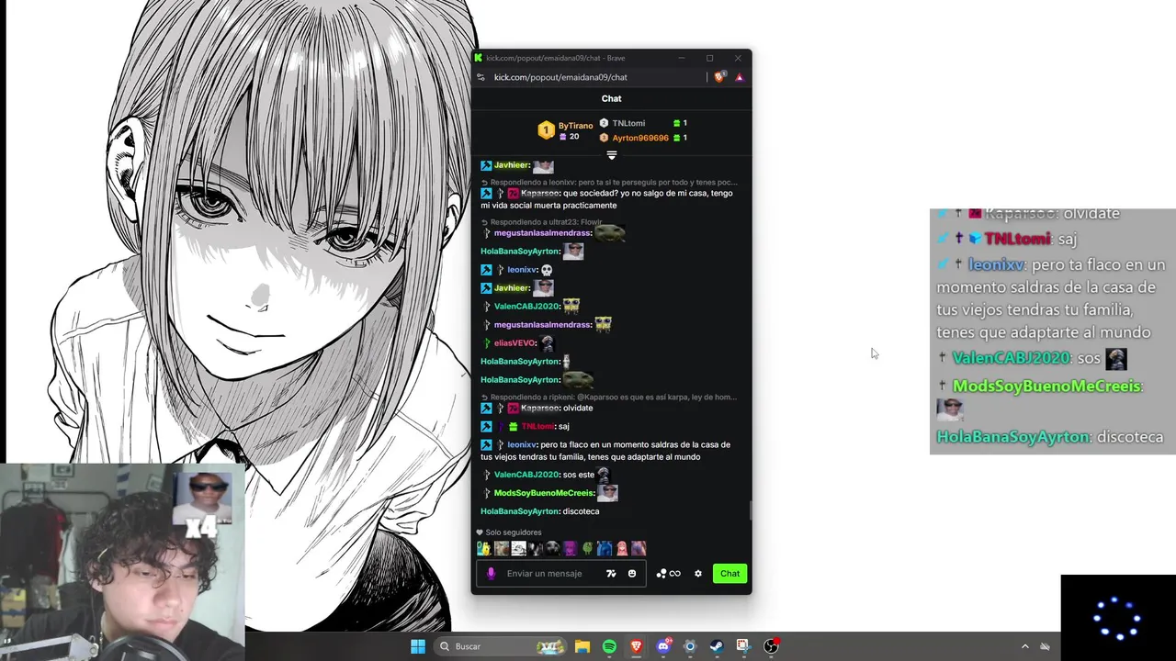Open Snipping Tool from the taskbar

(743, 646)
